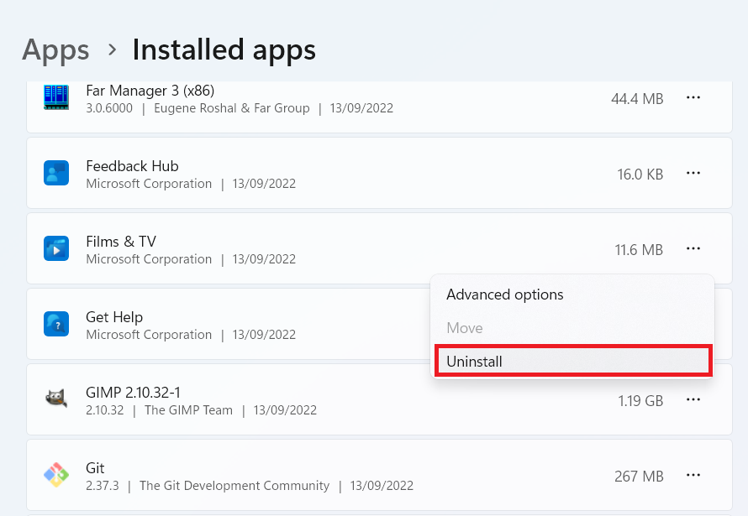
Task: Close the Films & TV three-dot menu
Action: [x=693, y=249]
